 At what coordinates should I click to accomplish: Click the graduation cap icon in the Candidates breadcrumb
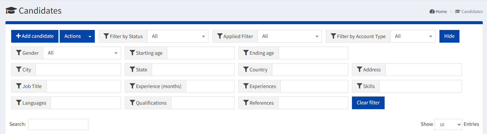[x=458, y=11]
